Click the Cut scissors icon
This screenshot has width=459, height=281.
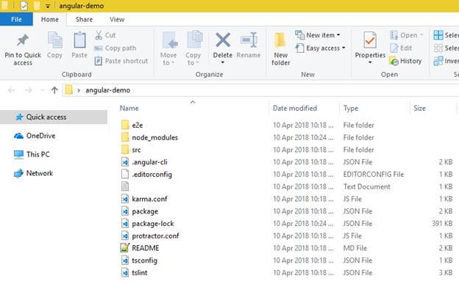[x=99, y=35]
